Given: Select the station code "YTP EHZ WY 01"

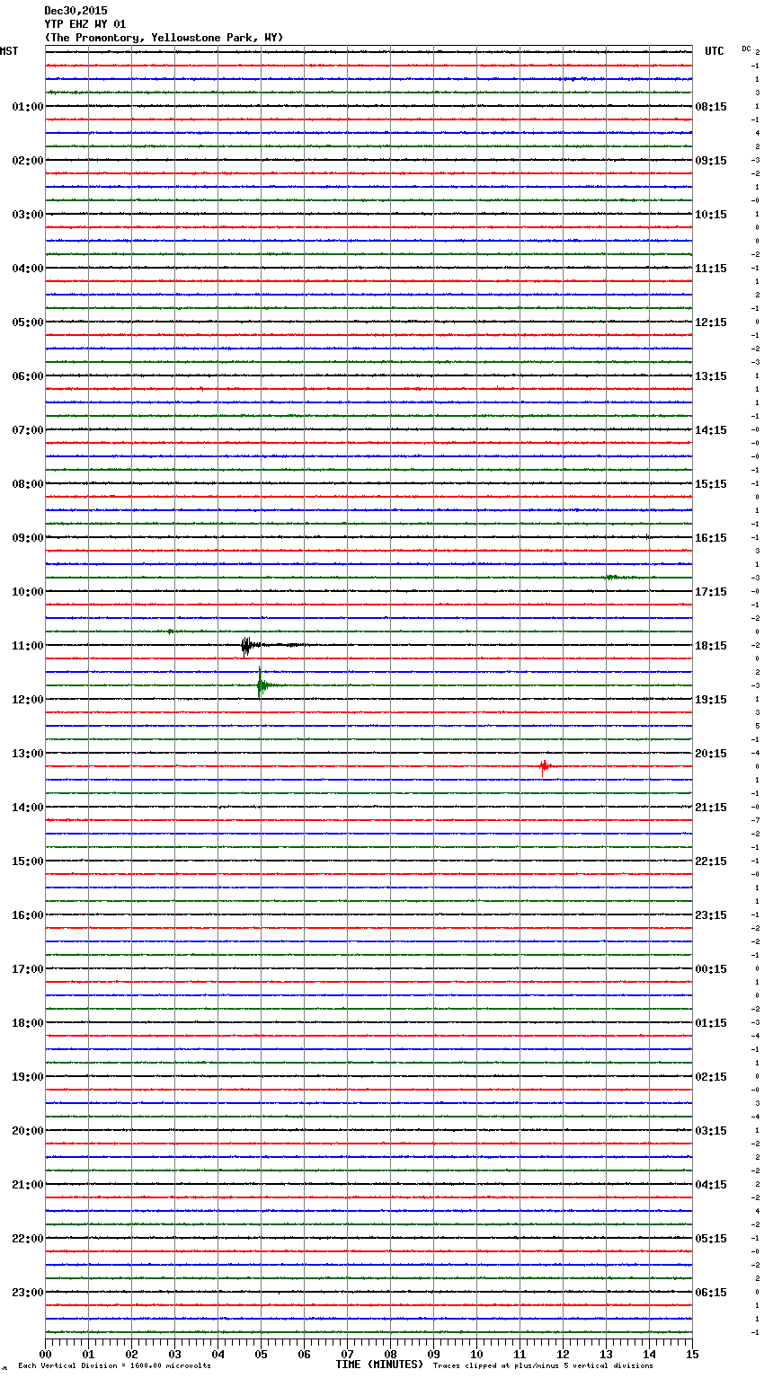Looking at the screenshot, I should pyautogui.click(x=85, y=24).
